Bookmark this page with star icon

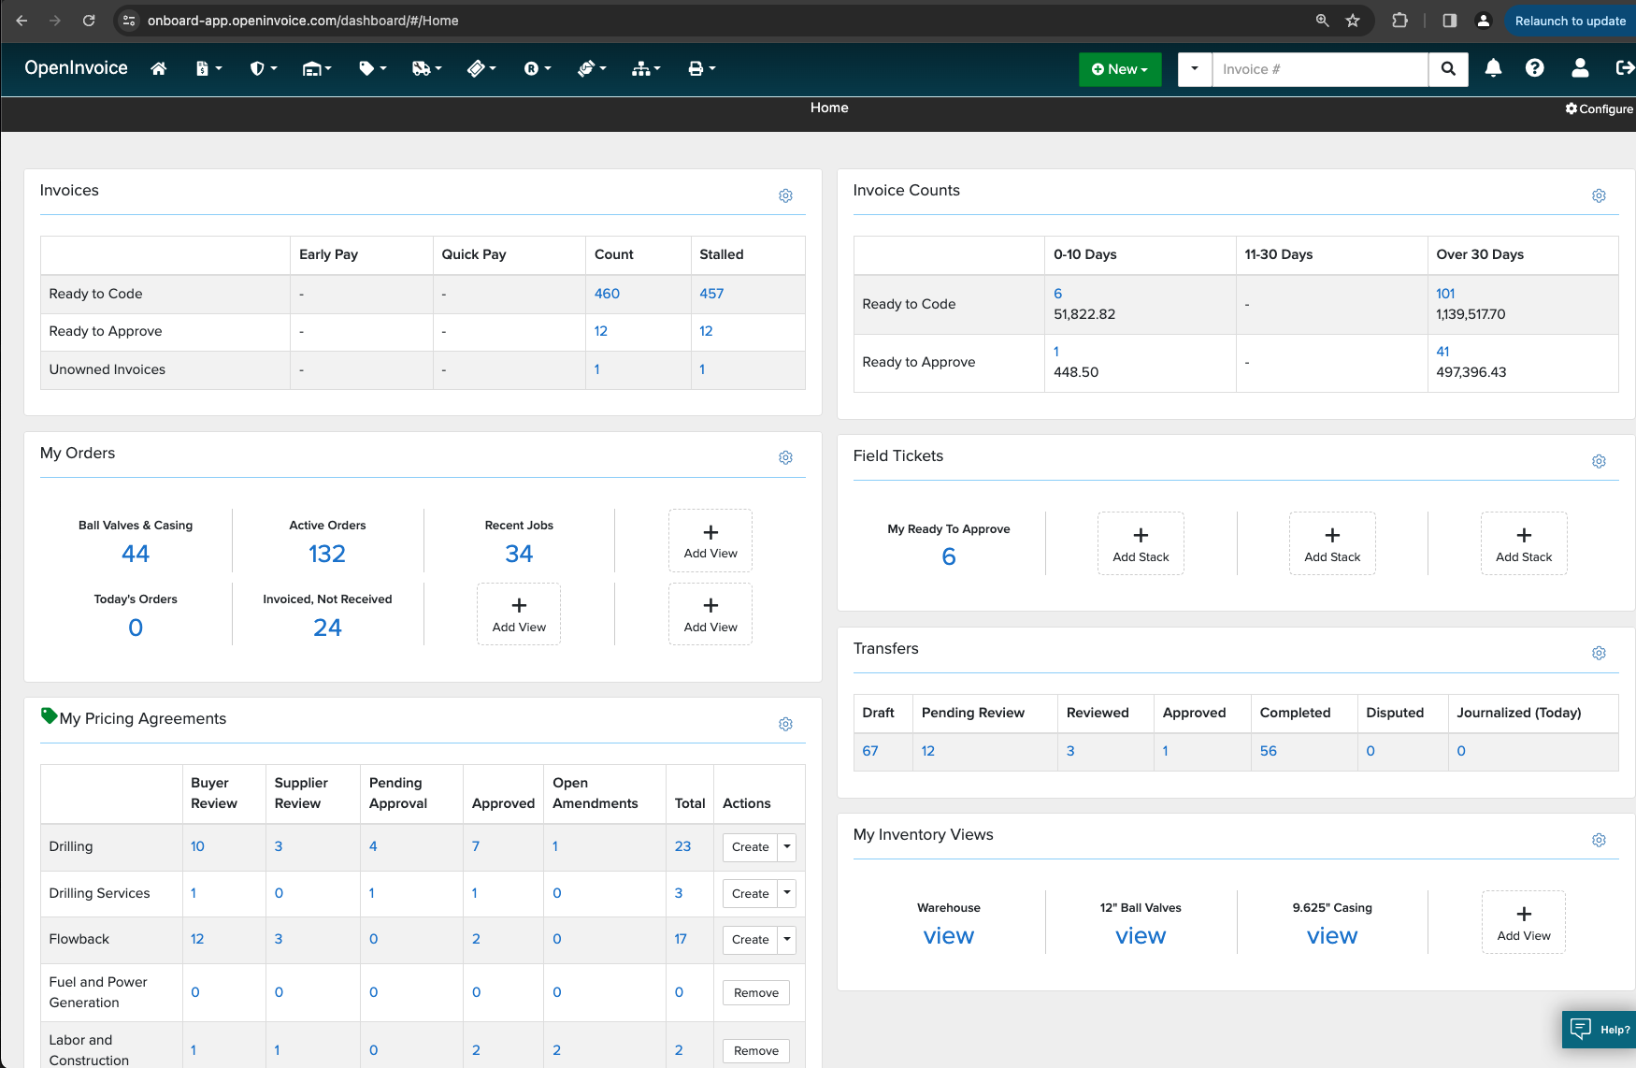click(x=1352, y=21)
